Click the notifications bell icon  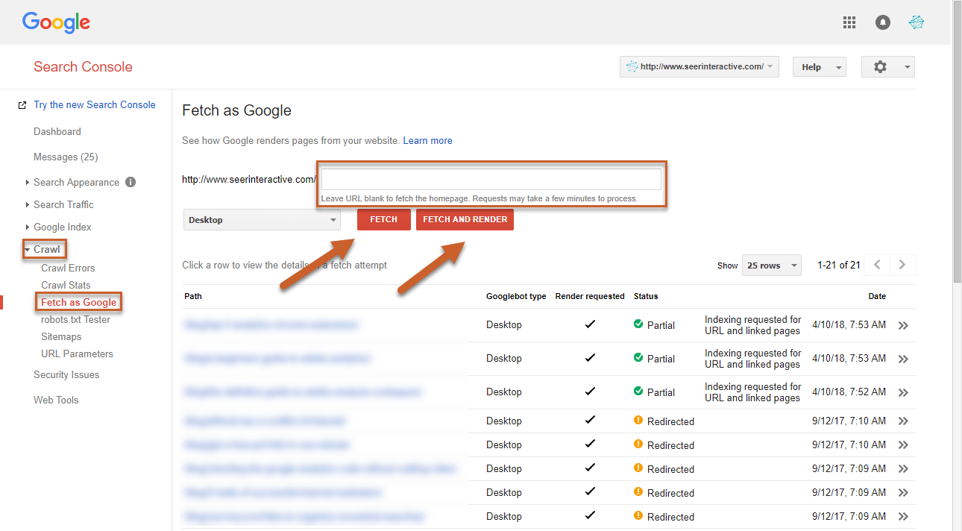[x=883, y=22]
